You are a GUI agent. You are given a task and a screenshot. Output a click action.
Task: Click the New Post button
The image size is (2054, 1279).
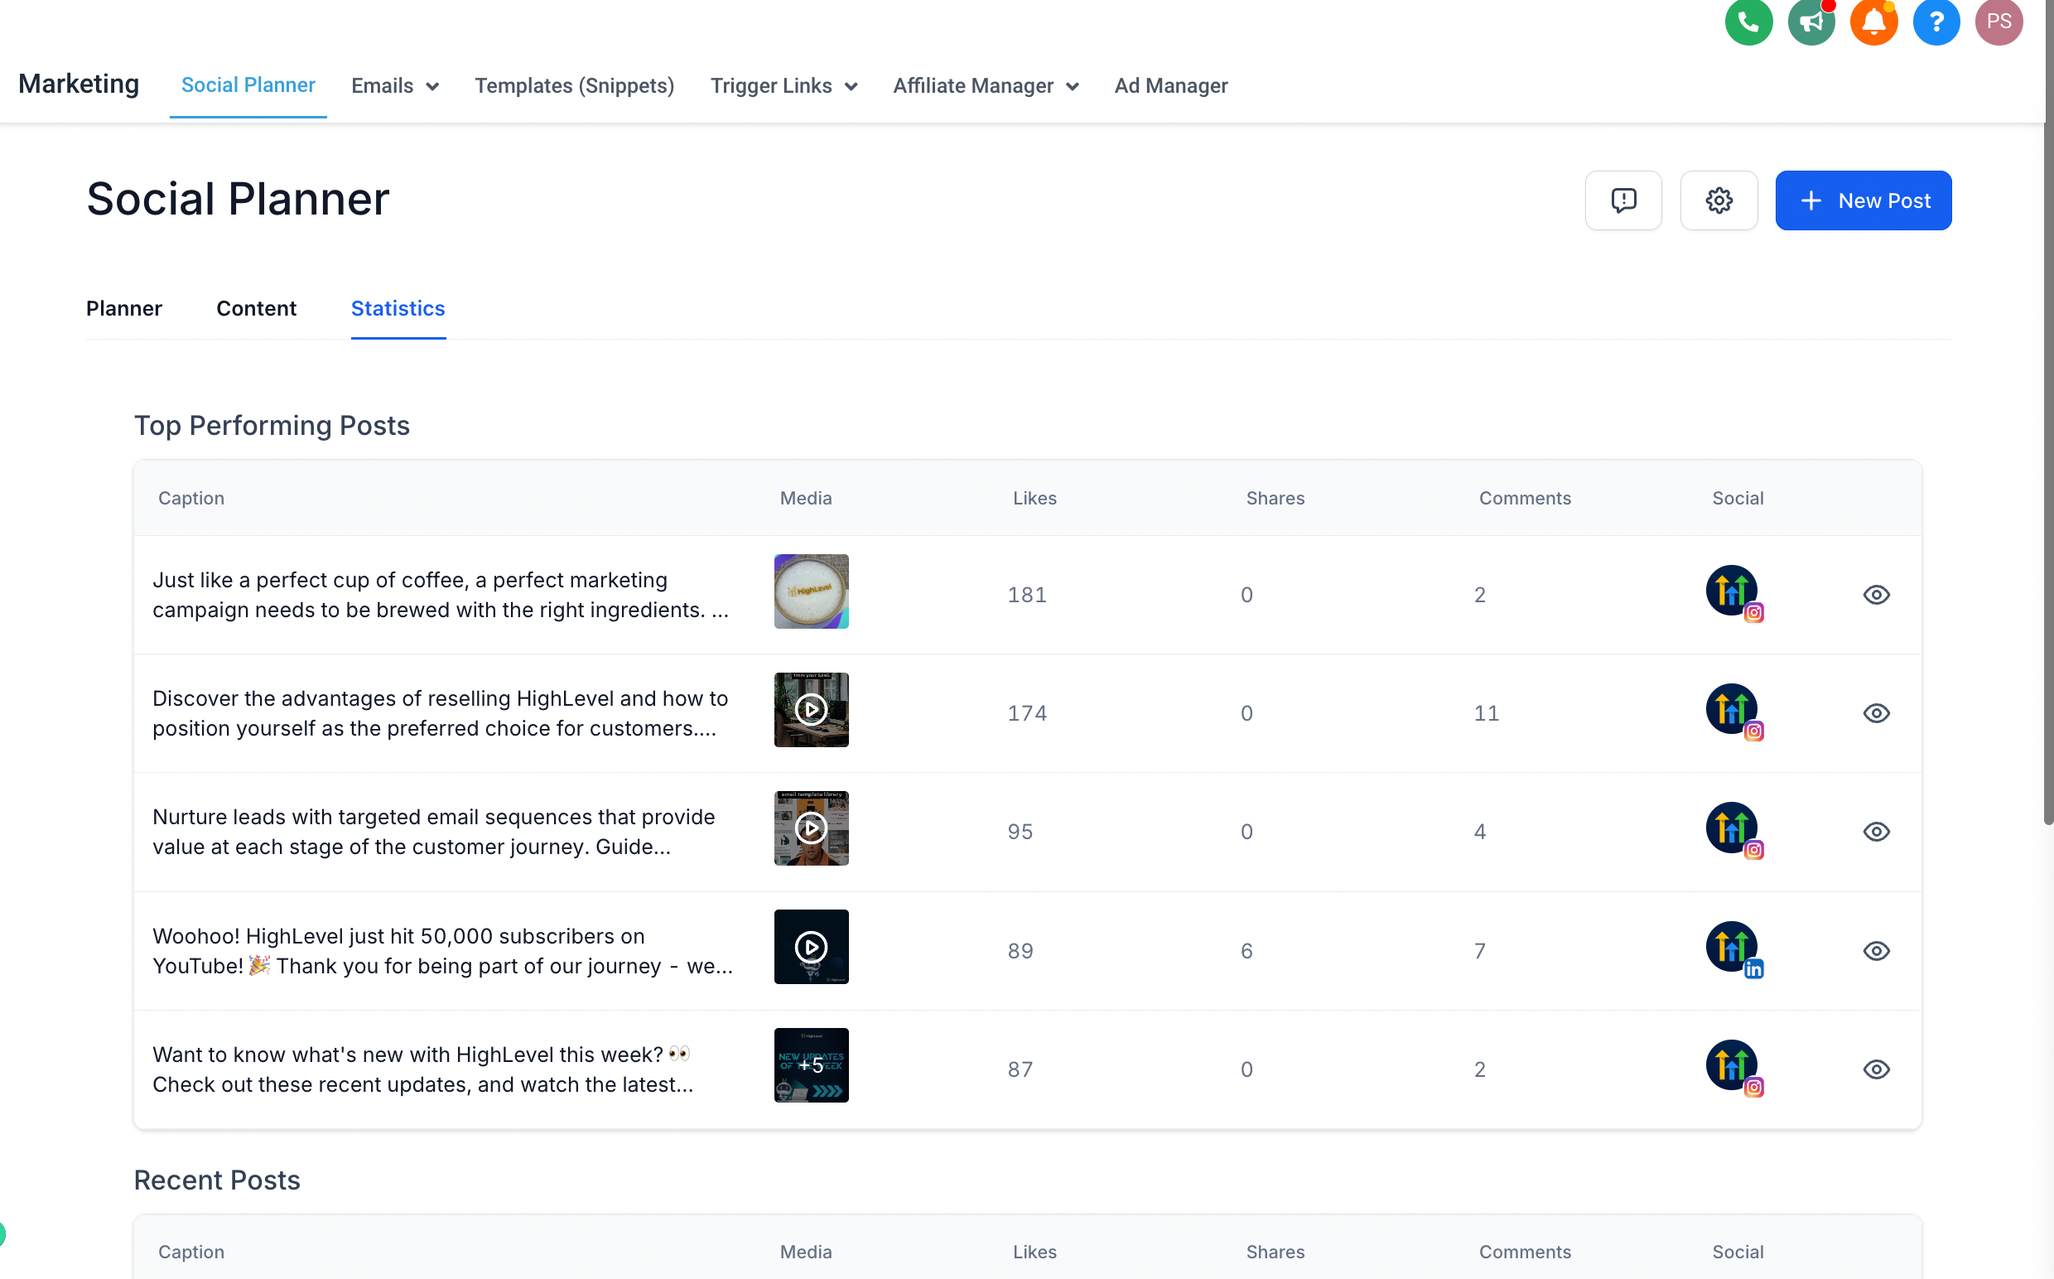pos(1863,200)
